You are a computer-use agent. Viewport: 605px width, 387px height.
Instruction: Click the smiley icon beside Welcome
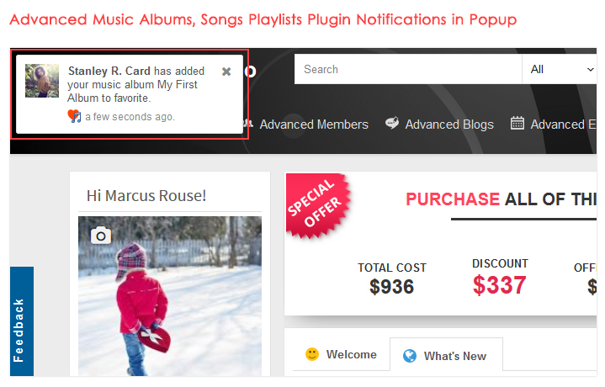(312, 355)
